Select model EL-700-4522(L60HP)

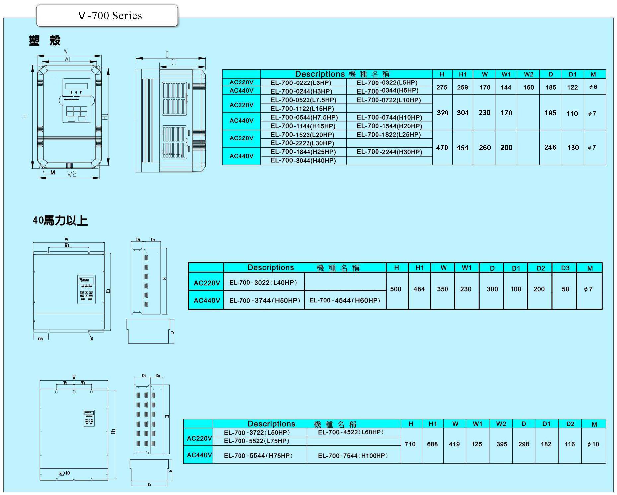click(x=351, y=432)
